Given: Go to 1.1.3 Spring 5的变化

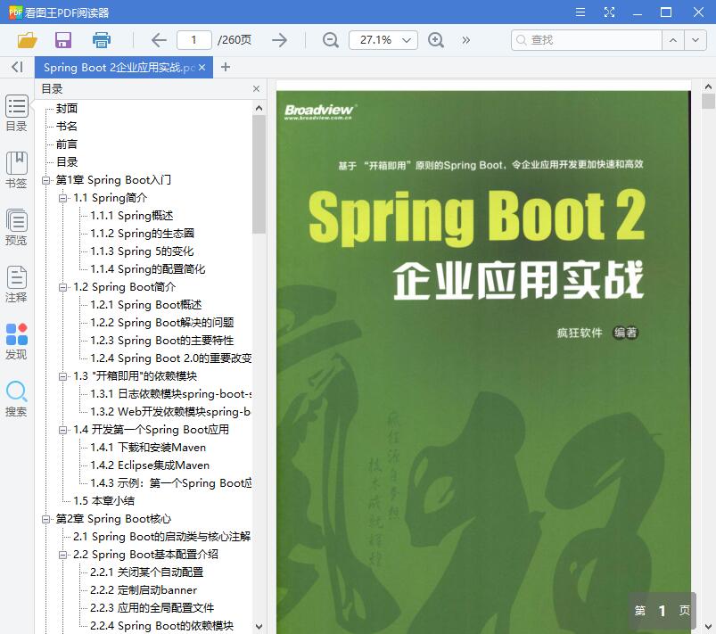Looking at the screenshot, I should pos(142,251).
